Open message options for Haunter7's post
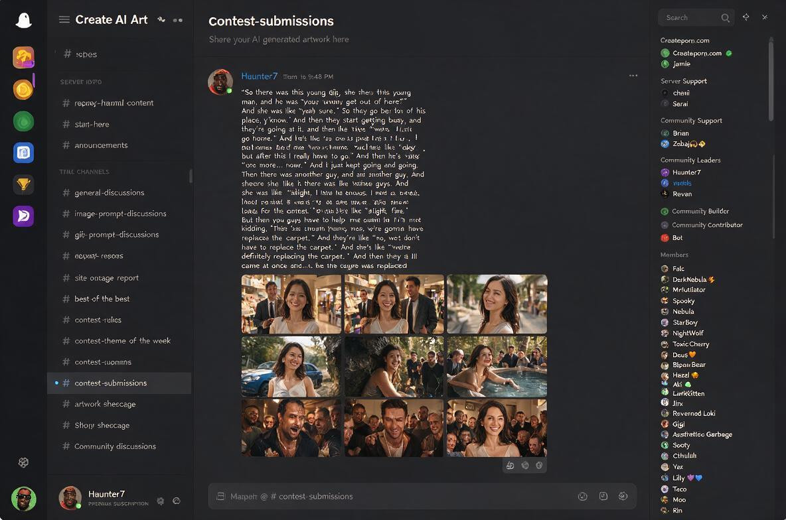Screen dimensions: 786x520 [x=633, y=76]
